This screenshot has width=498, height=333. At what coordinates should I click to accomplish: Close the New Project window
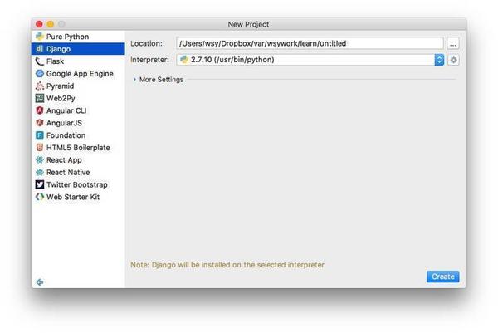tap(39, 24)
